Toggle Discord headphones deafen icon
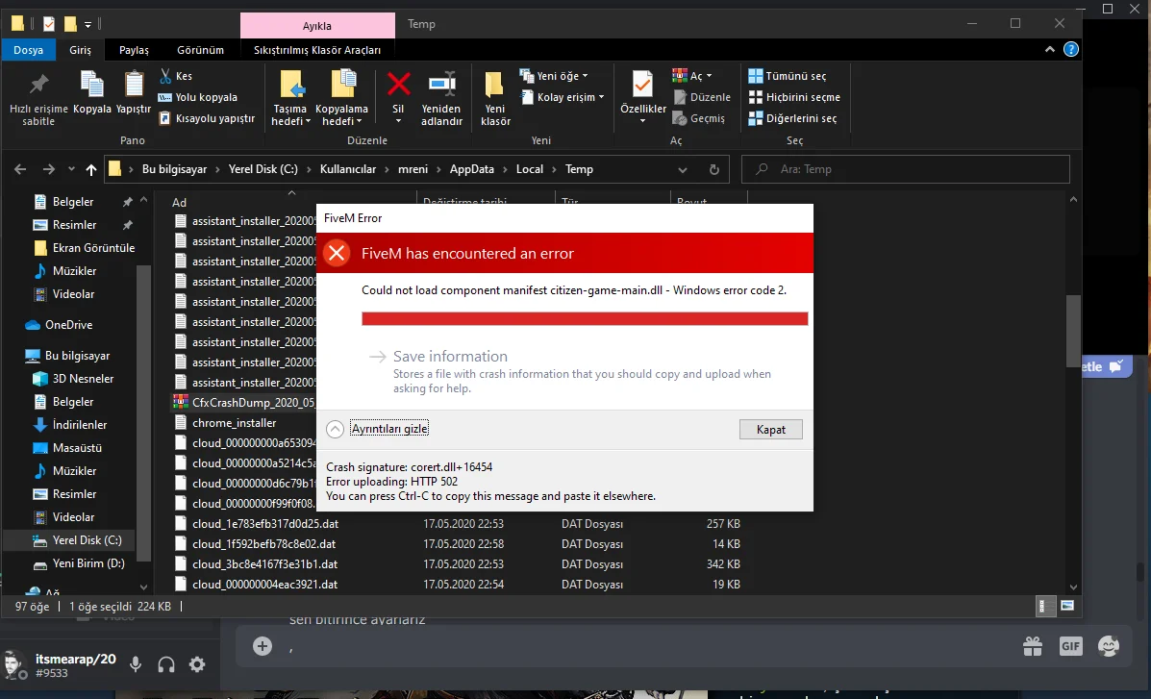Viewport: 1151px width, 699px height. pyautogui.click(x=166, y=664)
